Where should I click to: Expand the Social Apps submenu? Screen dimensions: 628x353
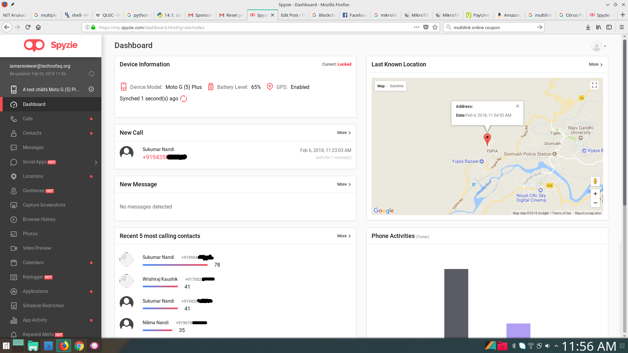pos(96,162)
